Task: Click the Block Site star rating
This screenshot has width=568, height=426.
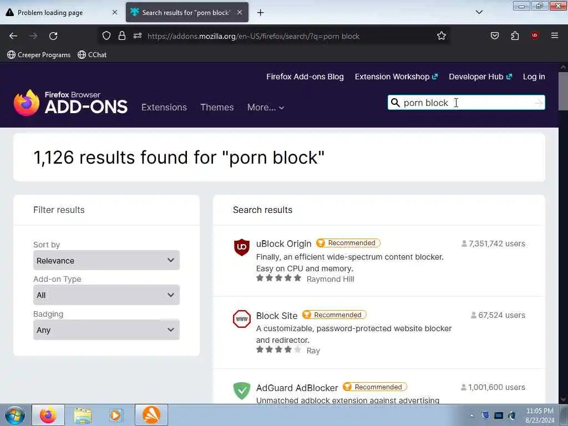Action: point(278,349)
